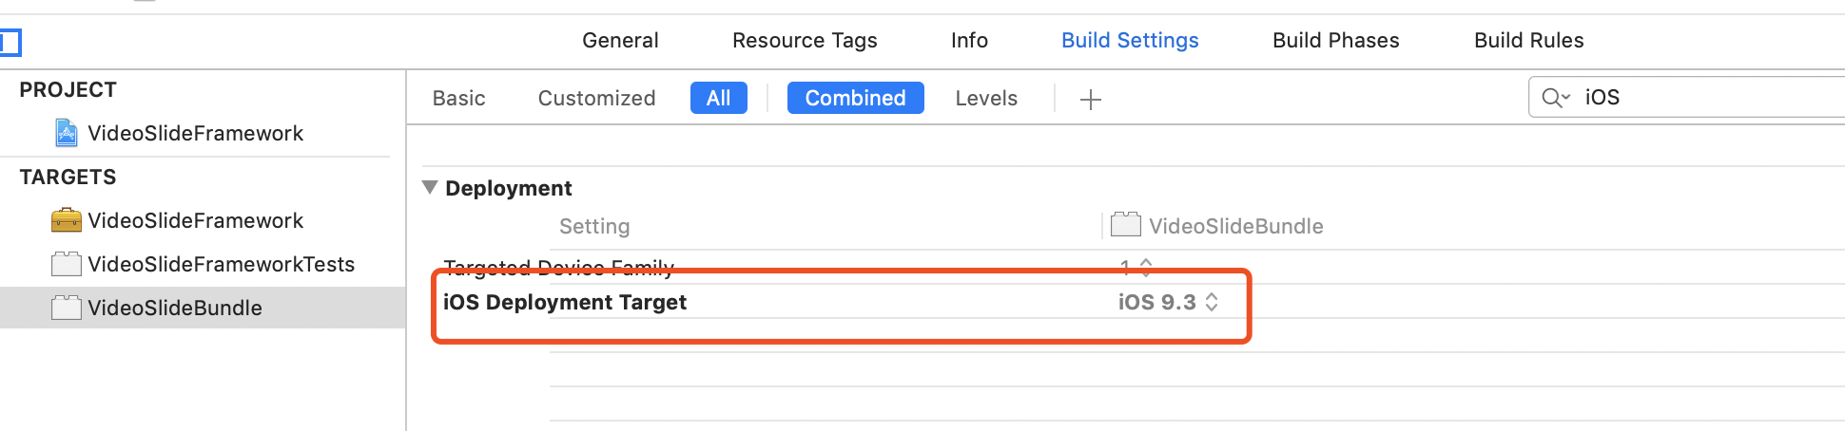
Task: Click the magnifying glass search filter icon
Action: [1554, 98]
